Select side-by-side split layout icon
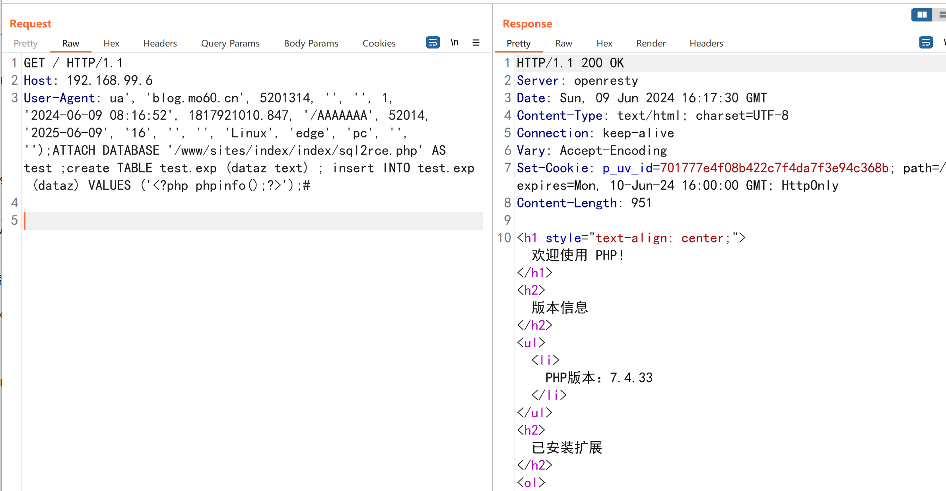Screen dimensions: 946x491 pos(922,15)
